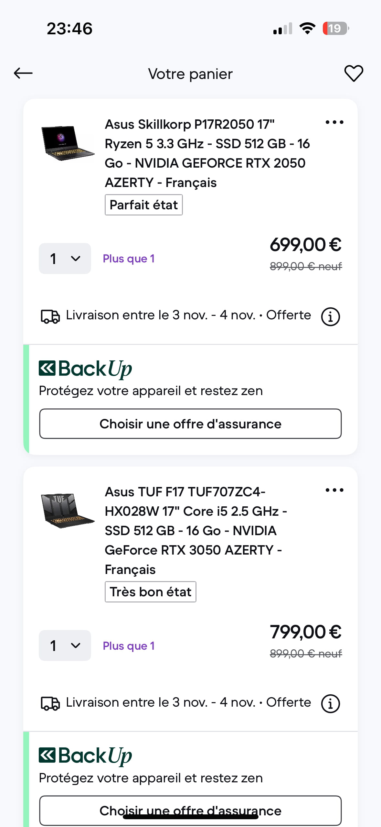Tap the battery indicator in status bar
381x827 pixels.
tap(336, 28)
